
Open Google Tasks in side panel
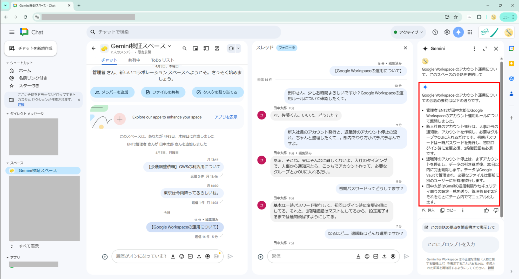[511, 79]
